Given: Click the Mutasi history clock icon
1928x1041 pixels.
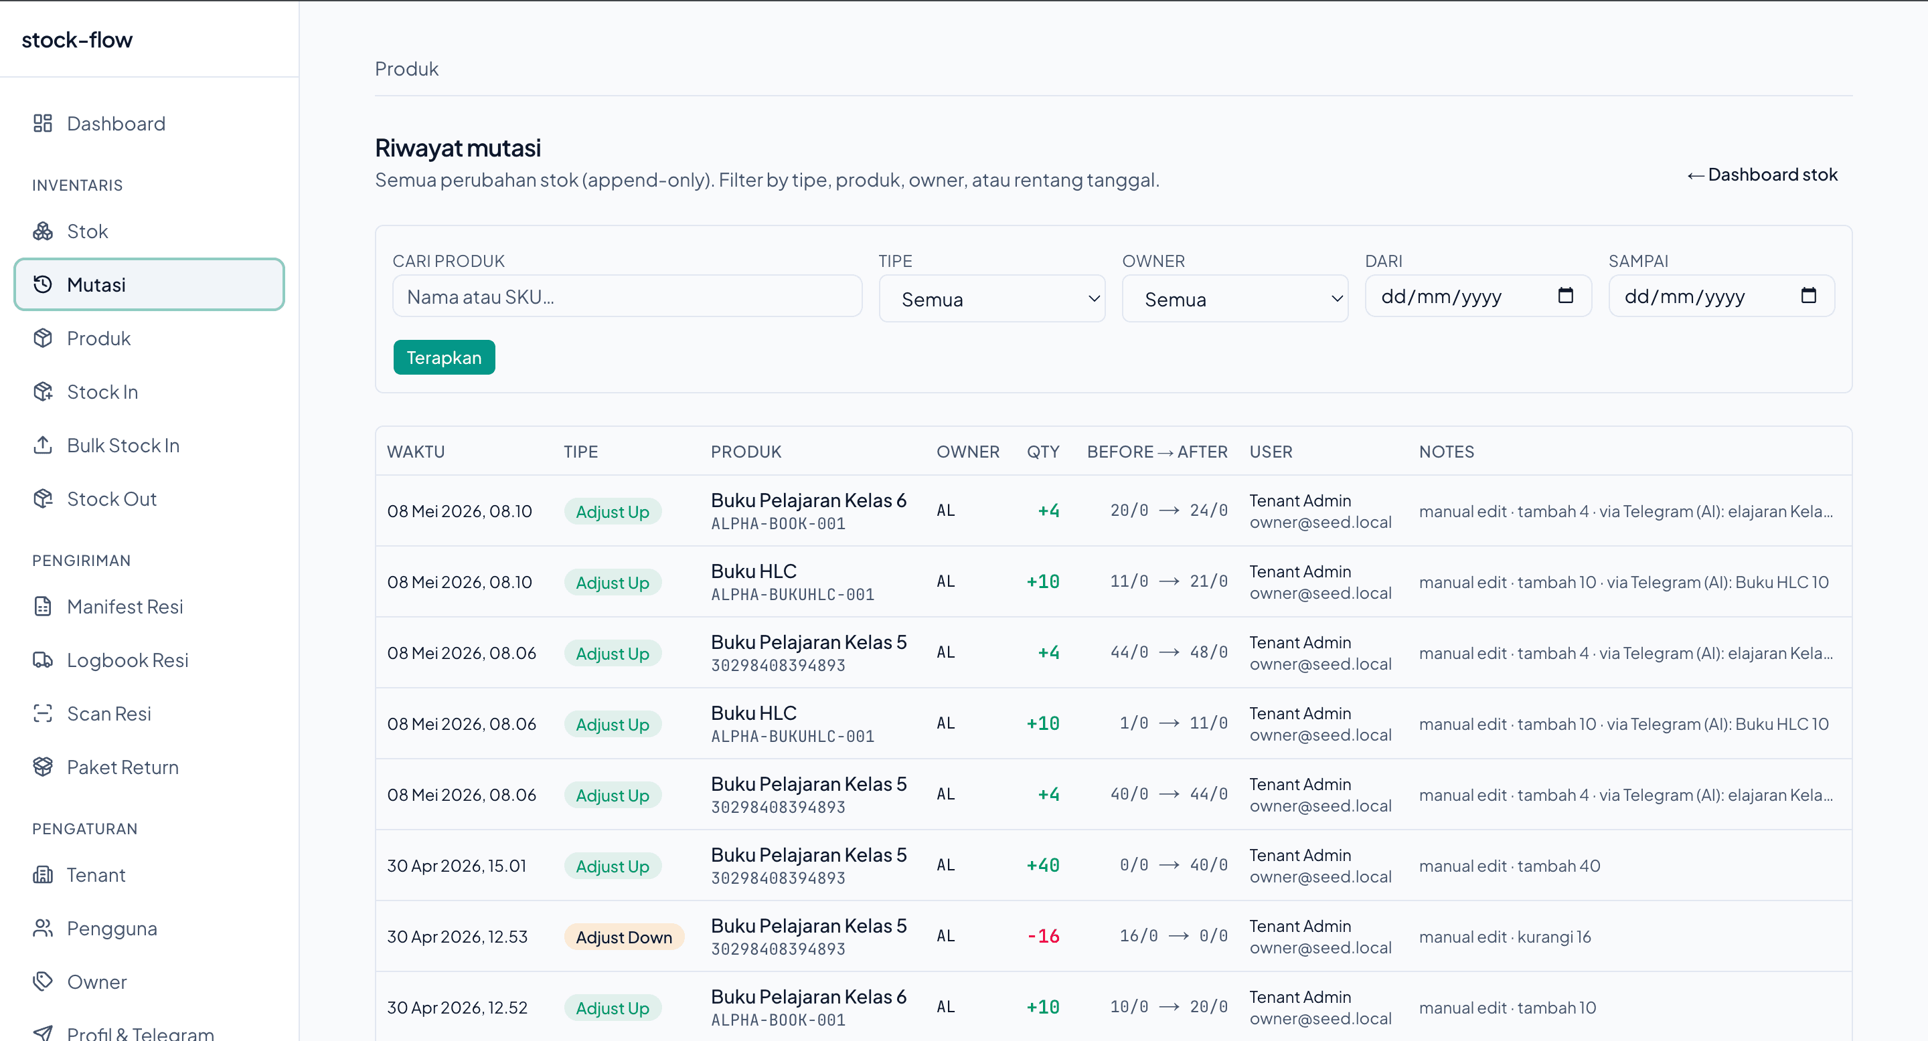Looking at the screenshot, I should point(43,284).
